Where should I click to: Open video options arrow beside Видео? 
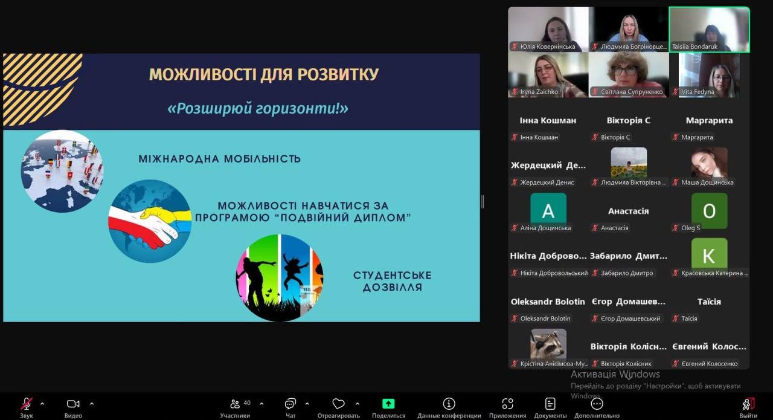(92, 403)
